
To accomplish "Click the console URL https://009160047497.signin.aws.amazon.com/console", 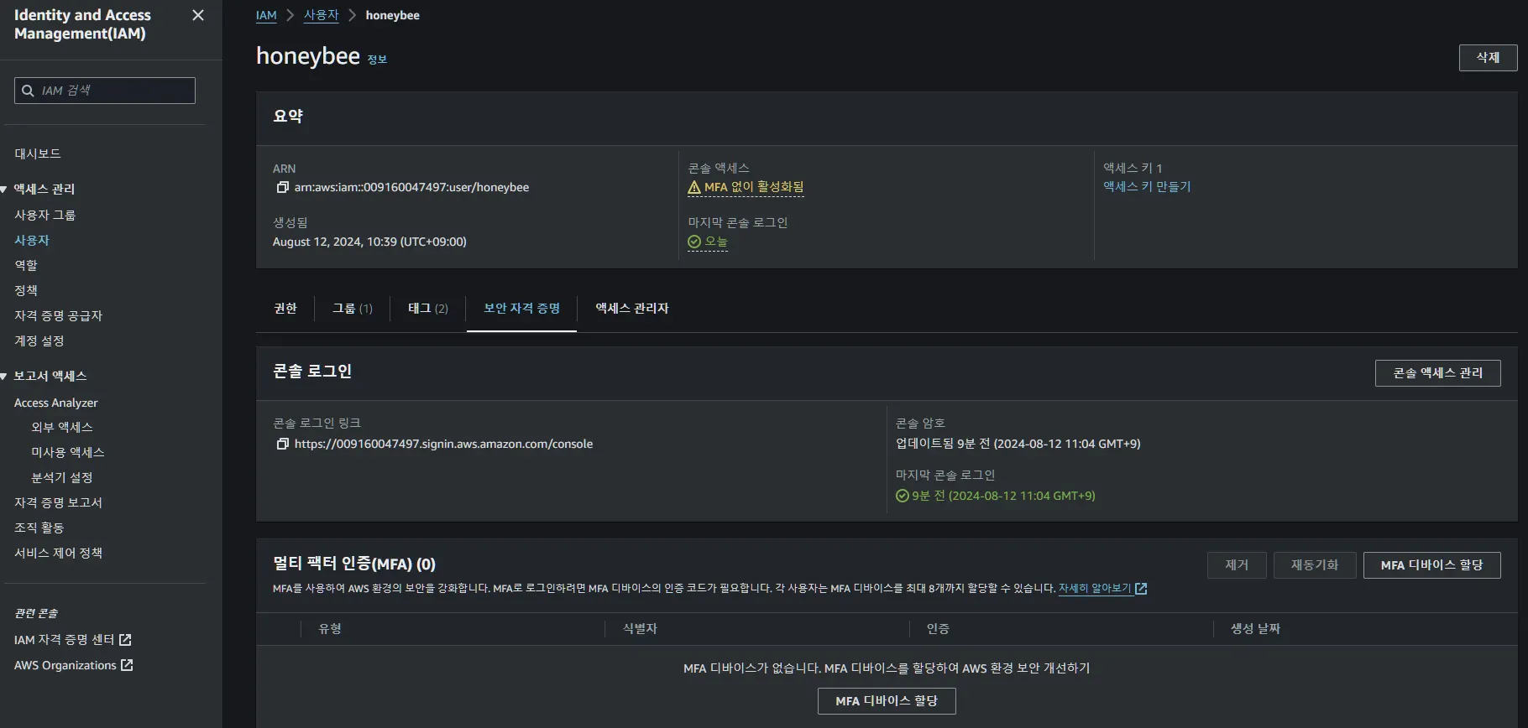I will [443, 444].
